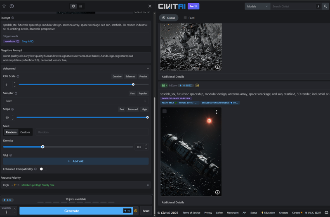Switch to the Feed tab
Viewport: 330px width, 217px height.
(x=189, y=18)
